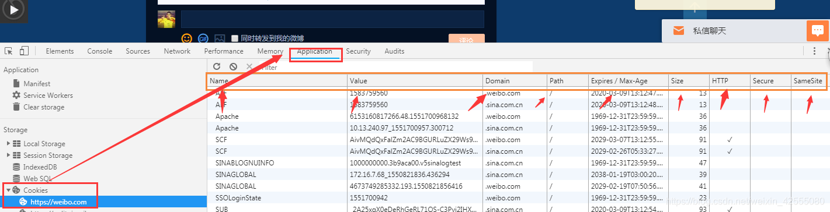Check the forward to my Weibo checkbox
This screenshot has height=212, width=830.
point(235,38)
